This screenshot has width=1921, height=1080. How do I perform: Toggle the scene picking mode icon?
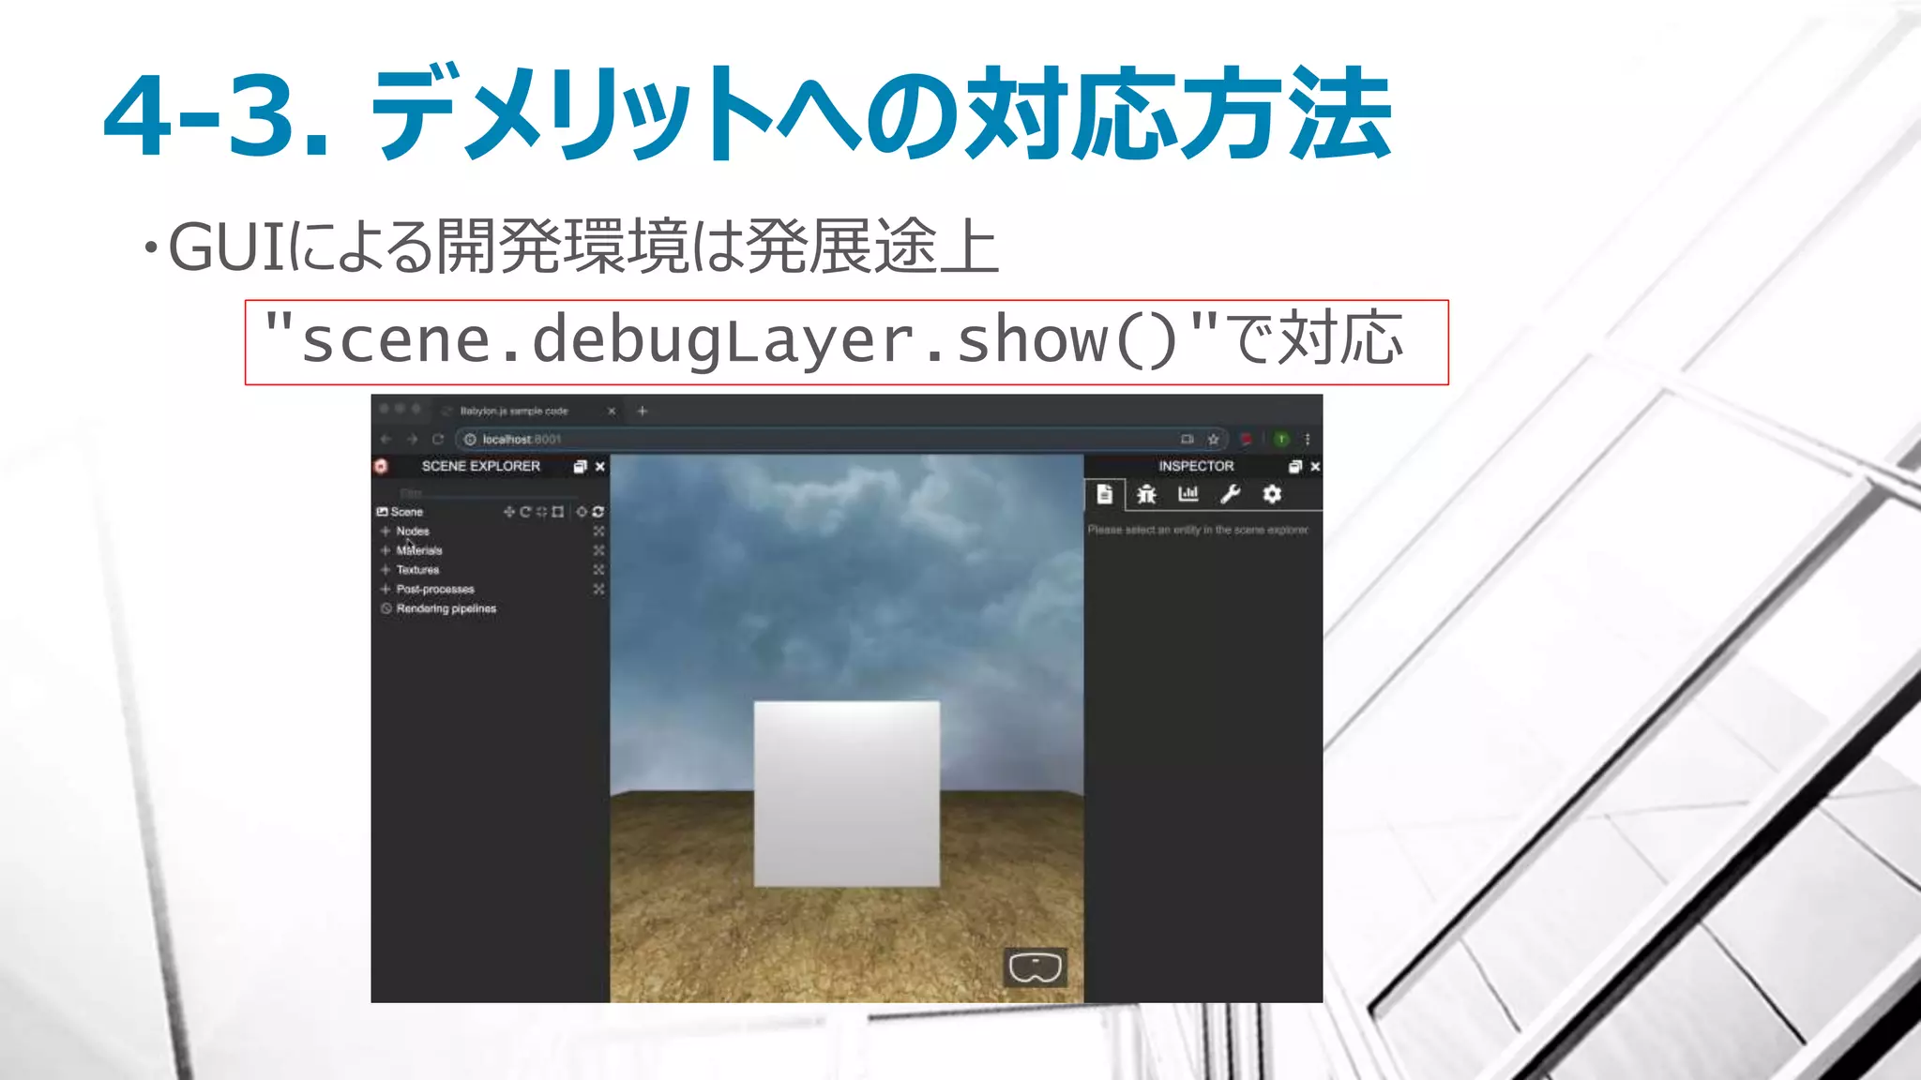[582, 512]
